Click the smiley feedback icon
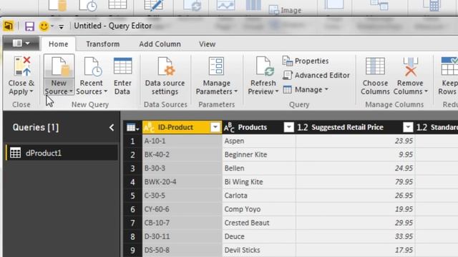The image size is (458, 257). coord(44,26)
